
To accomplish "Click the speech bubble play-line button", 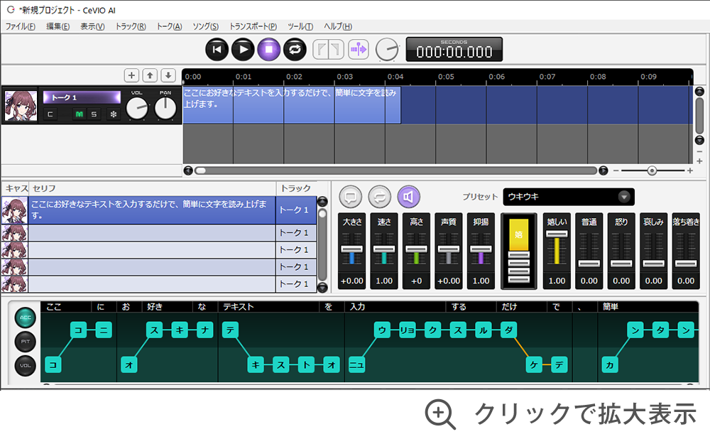I will pos(351,197).
